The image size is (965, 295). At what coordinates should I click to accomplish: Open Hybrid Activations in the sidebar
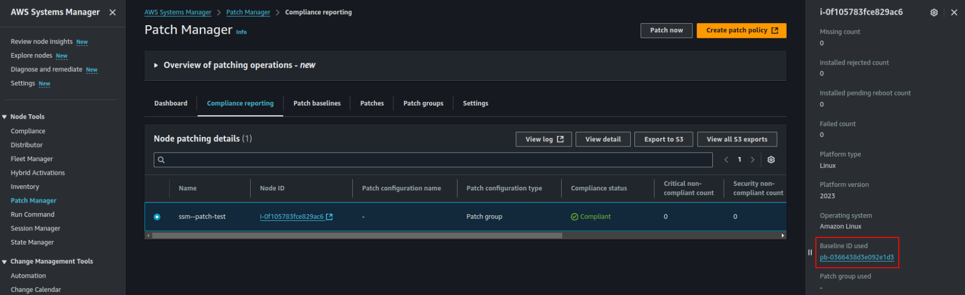click(x=38, y=173)
